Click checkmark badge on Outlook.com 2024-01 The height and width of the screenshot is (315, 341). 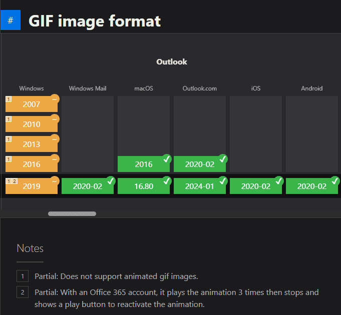click(x=223, y=181)
